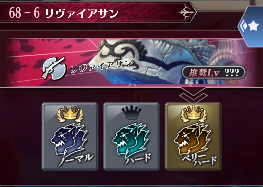Click the gold crown on ベリーハード card
Image resolution: width=263 pixels, height=187 pixels.
(193, 113)
